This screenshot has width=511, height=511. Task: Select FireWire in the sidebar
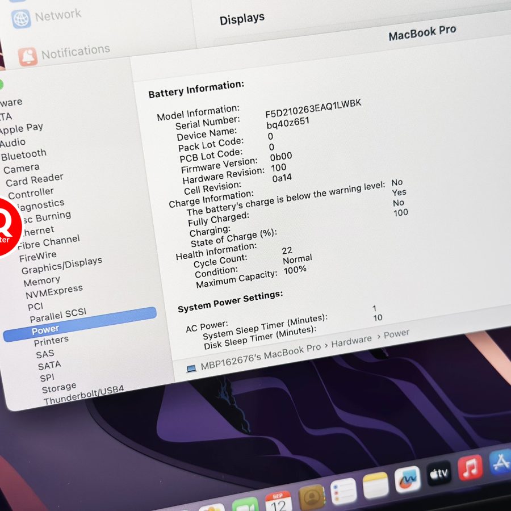[x=38, y=257]
